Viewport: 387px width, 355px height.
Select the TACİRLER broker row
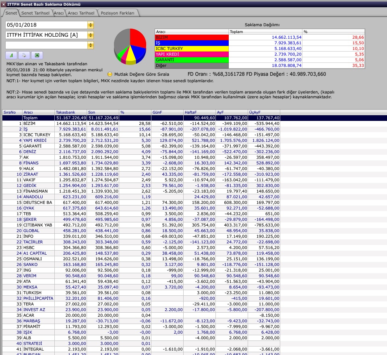click(x=141, y=242)
